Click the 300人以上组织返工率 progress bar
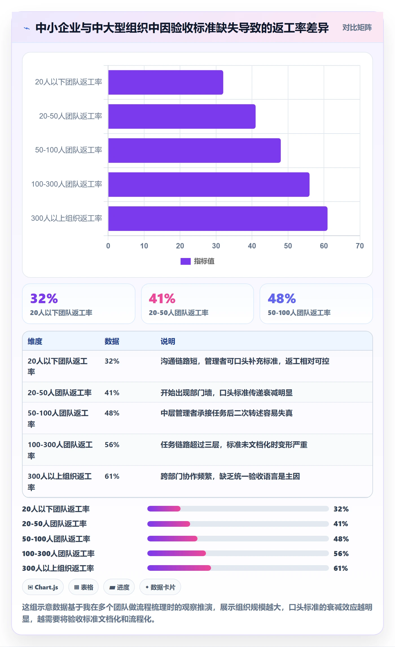Screen dimensions: 395x647 click(x=238, y=568)
